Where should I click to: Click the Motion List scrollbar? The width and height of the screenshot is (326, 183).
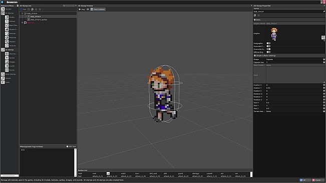tap(251, 174)
